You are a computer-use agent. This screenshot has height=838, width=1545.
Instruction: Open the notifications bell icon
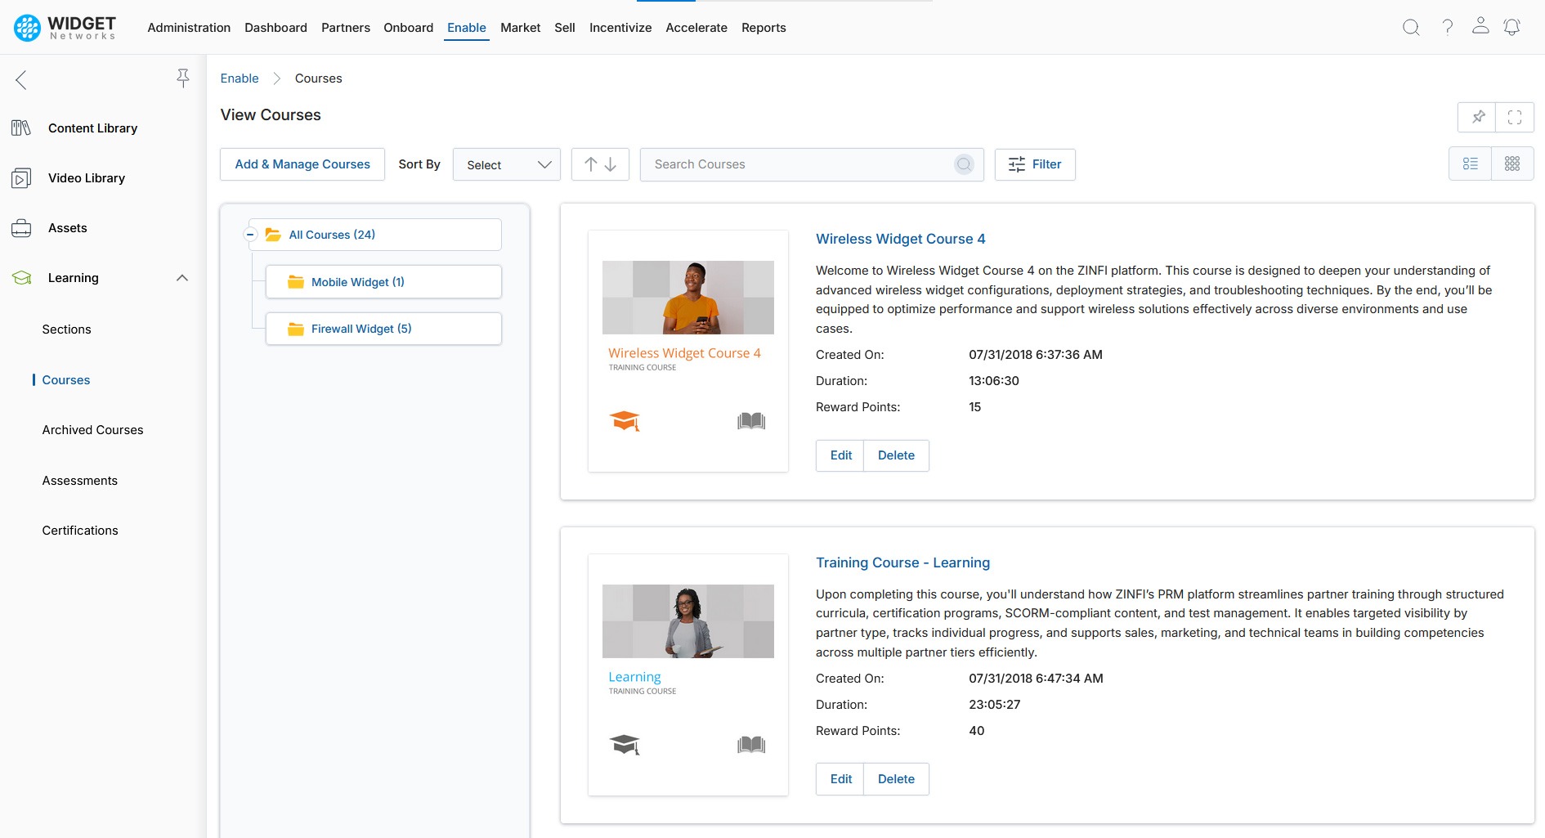tap(1511, 28)
